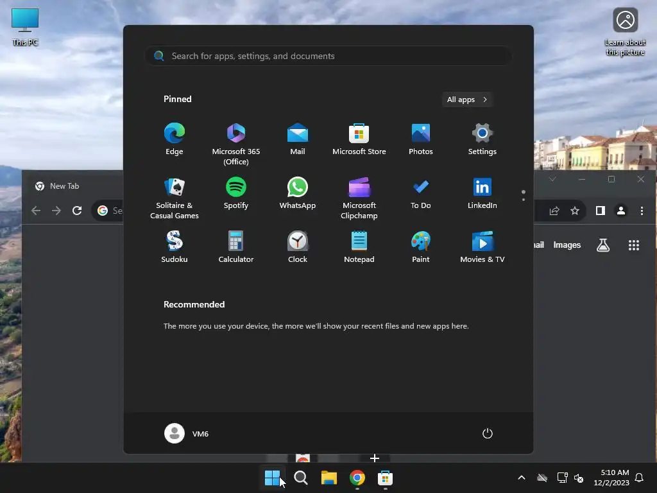Go to next page of pinned apps
657x493 pixels.
pyautogui.click(x=524, y=199)
